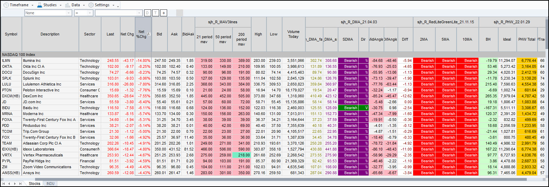The image size is (549, 187).
Task: Sort by the Sector column header
Action: 90,34
